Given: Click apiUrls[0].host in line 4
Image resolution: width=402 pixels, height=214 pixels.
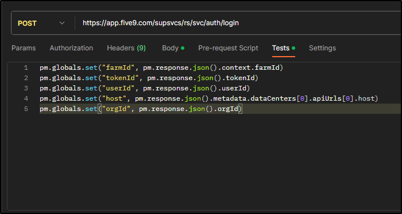Looking at the screenshot, I should [x=343, y=98].
